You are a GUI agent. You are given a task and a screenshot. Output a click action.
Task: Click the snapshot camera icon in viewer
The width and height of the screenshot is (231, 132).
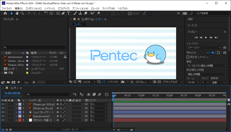(123, 82)
